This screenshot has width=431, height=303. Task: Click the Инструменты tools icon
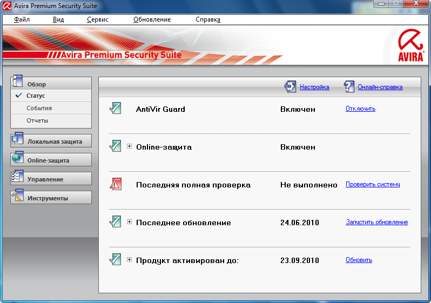[x=17, y=196]
